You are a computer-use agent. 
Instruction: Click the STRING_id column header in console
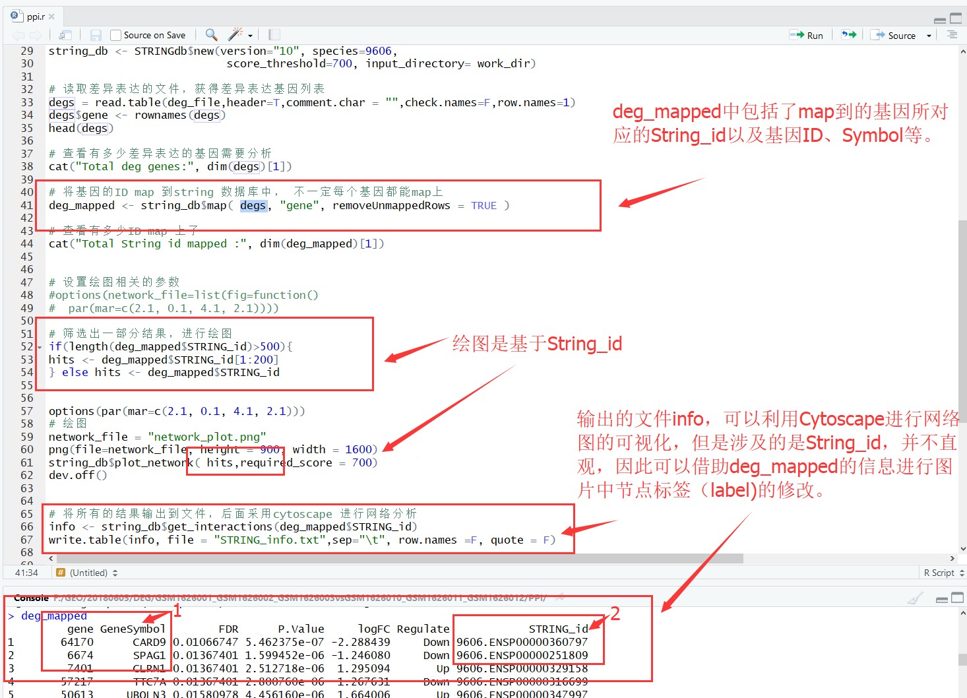point(558,629)
